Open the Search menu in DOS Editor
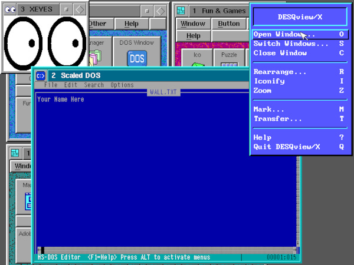This screenshot has height=265, width=354. (x=94, y=85)
